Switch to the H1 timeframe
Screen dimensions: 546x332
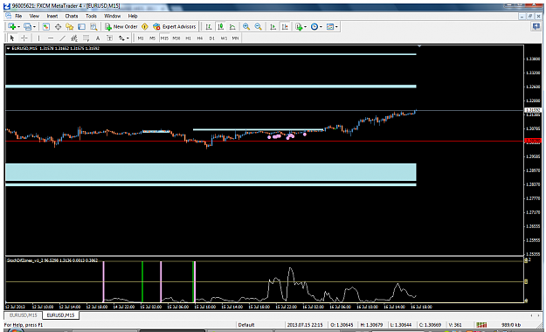188,38
